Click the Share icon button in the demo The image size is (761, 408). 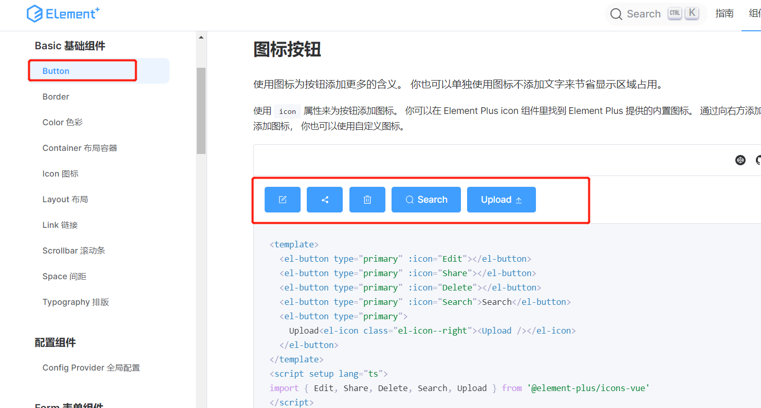pyautogui.click(x=325, y=199)
